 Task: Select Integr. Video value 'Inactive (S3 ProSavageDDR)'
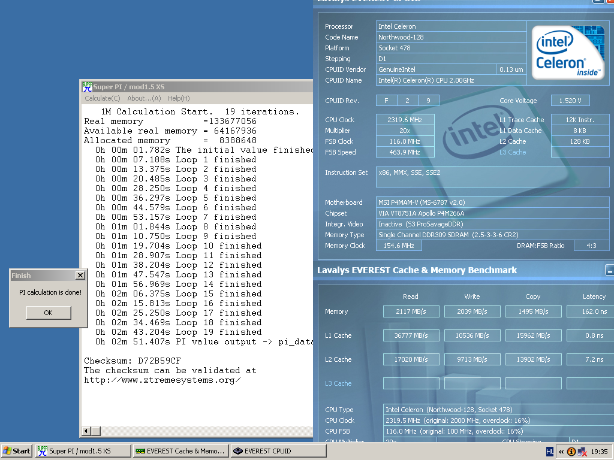(493, 224)
